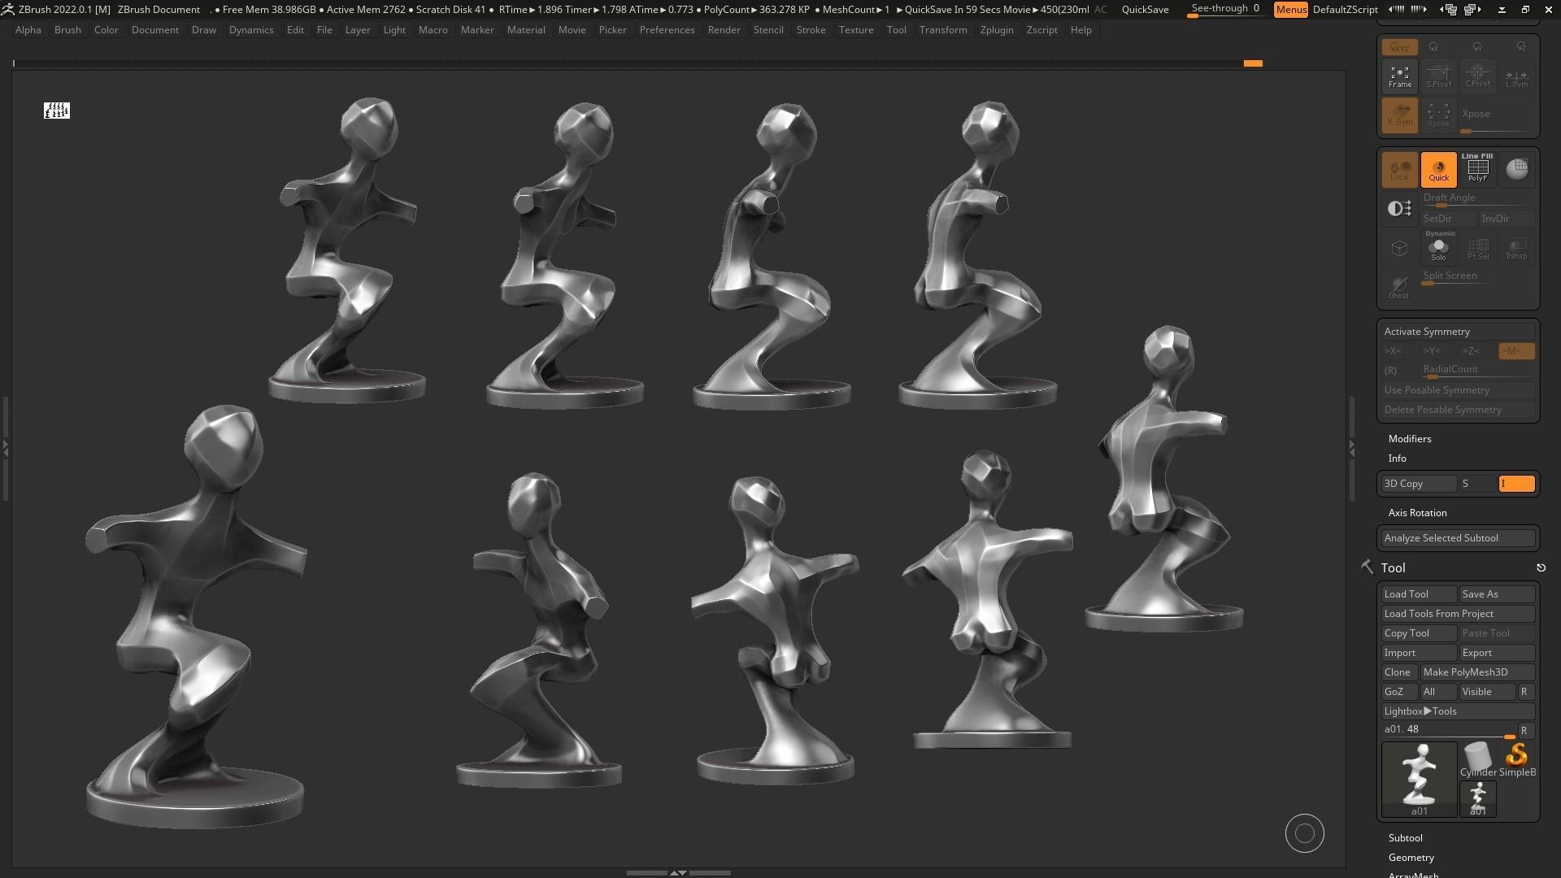1561x878 pixels.
Task: Click the multi-figure thumbnail icon in canvas
Action: pyautogui.click(x=57, y=110)
